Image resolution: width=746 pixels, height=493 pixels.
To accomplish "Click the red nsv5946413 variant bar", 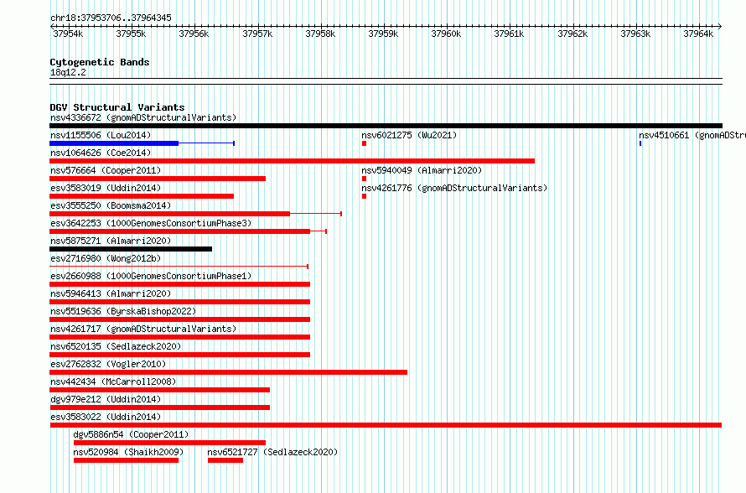I will (x=180, y=302).
